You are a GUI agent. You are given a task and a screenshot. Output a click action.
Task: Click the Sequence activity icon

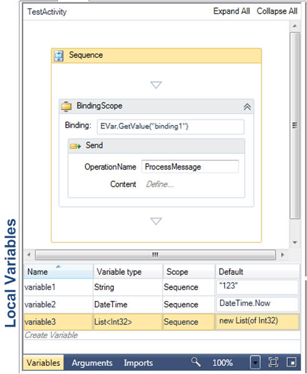click(59, 55)
